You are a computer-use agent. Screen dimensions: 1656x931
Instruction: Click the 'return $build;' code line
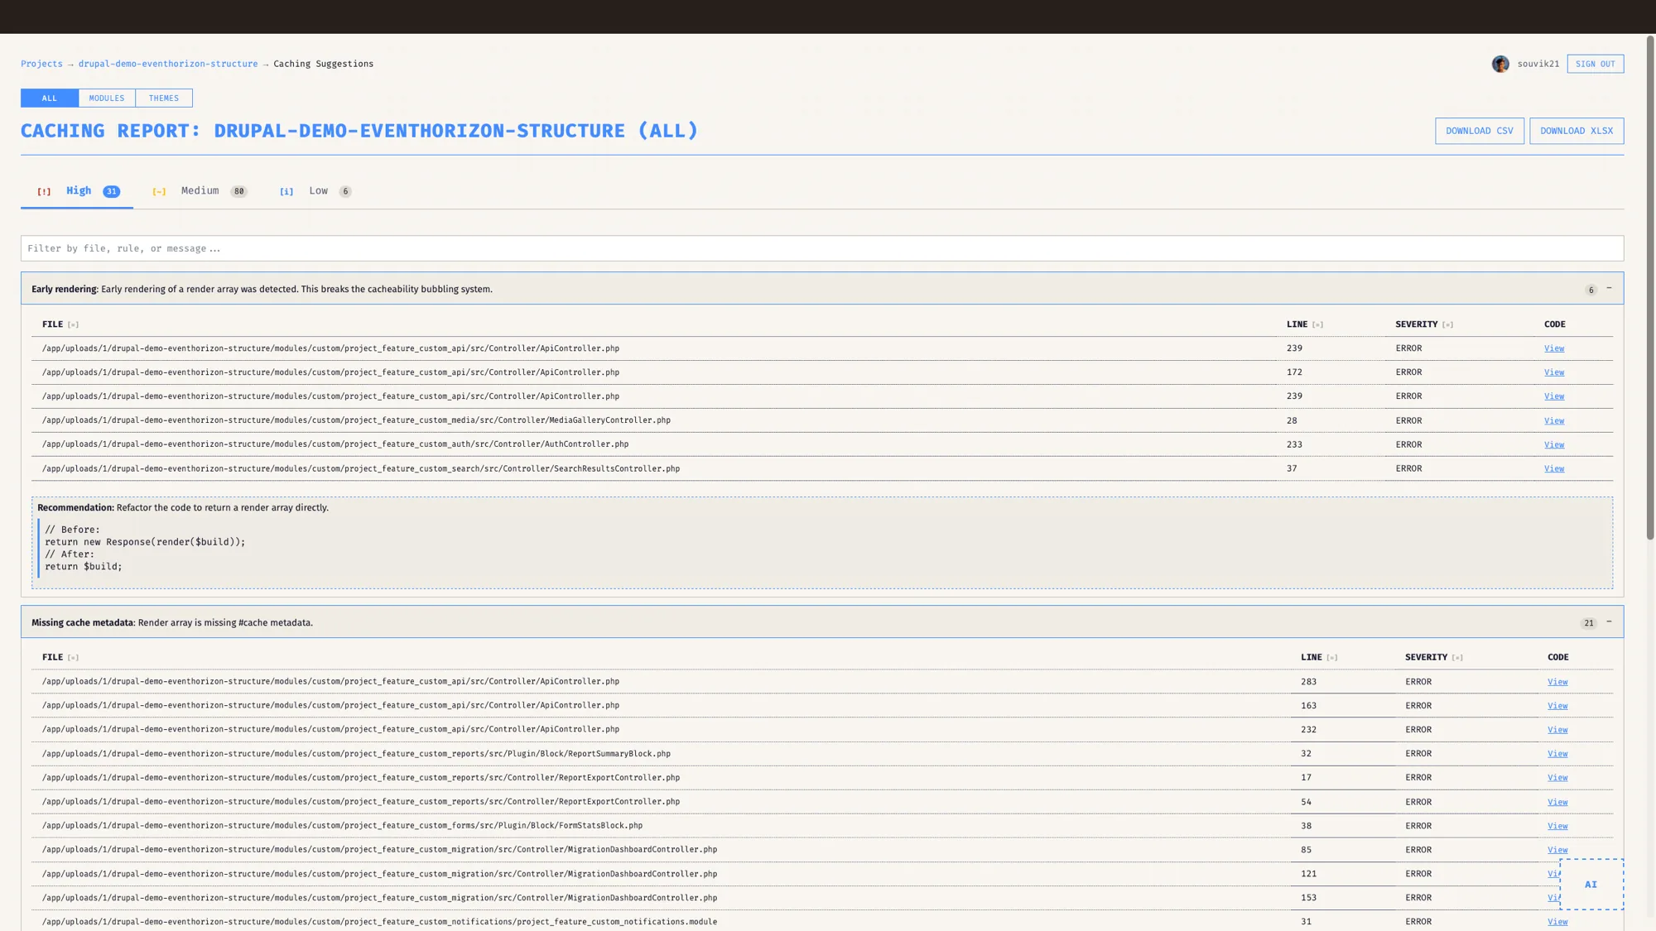(x=84, y=567)
